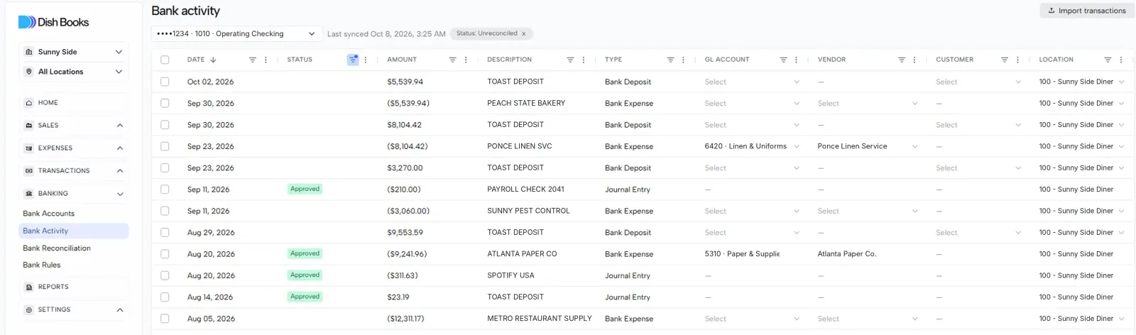The height and width of the screenshot is (335, 1136).
Task: Check the METRO RESTAURANT SUPPLY row
Action: (x=165, y=319)
